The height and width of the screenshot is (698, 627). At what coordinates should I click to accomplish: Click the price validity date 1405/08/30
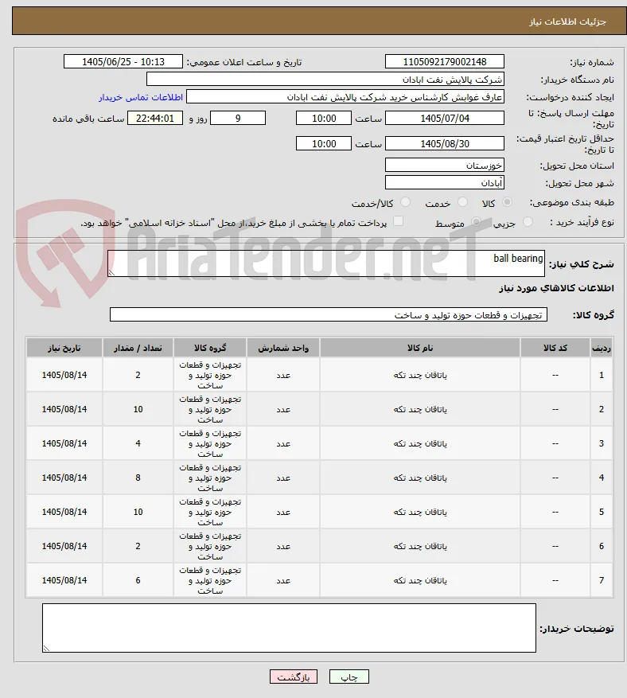tap(445, 143)
